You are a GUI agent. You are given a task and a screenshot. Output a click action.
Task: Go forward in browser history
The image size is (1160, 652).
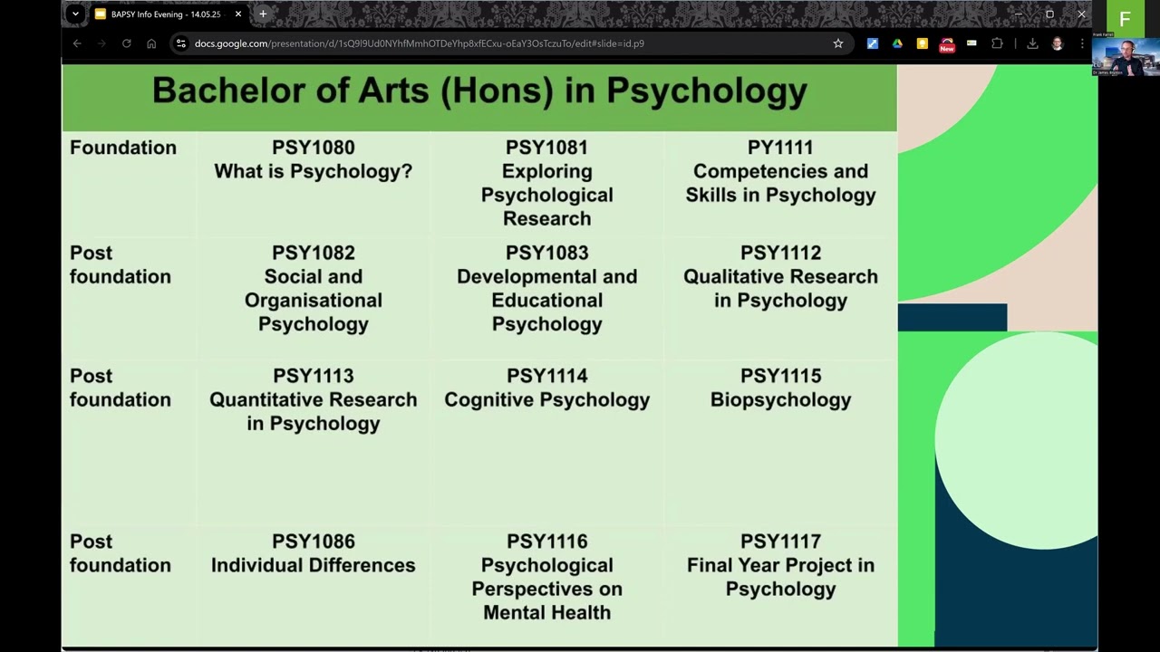click(x=101, y=43)
